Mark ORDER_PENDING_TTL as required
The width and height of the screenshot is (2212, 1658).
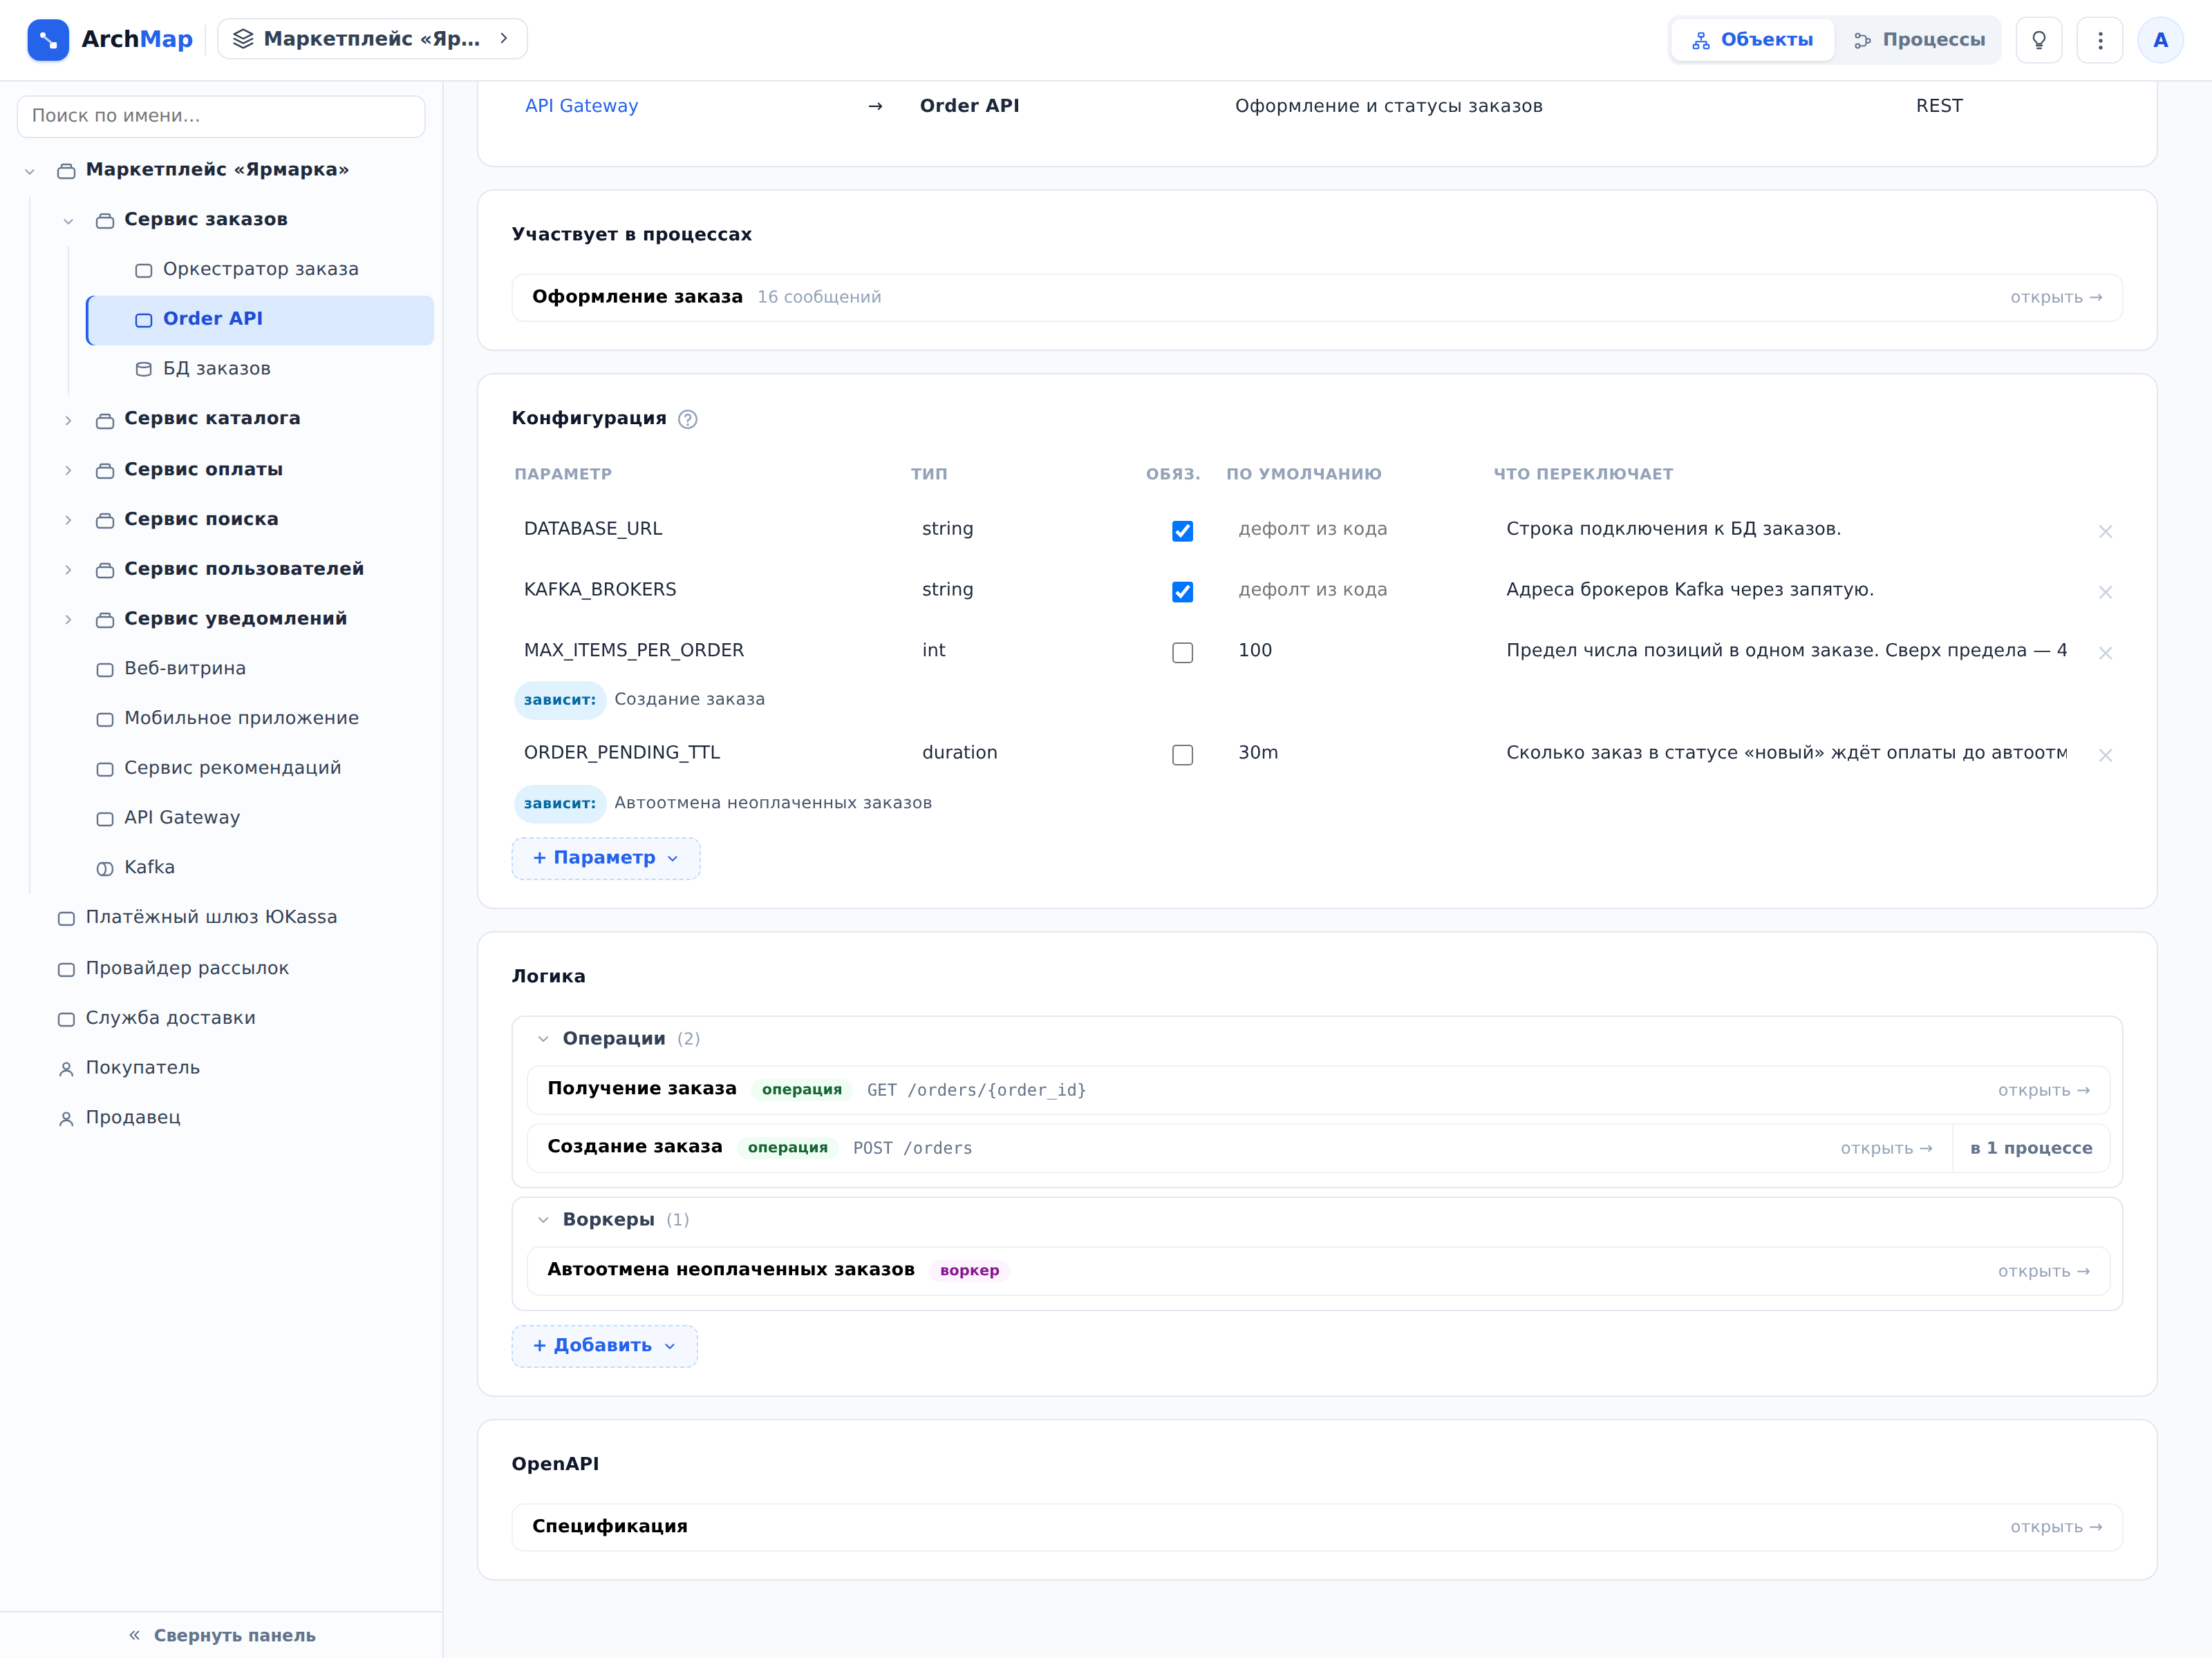[x=1182, y=754]
